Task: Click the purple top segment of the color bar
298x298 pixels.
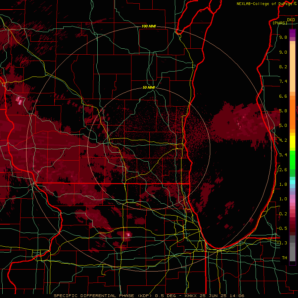Action: 292,33
